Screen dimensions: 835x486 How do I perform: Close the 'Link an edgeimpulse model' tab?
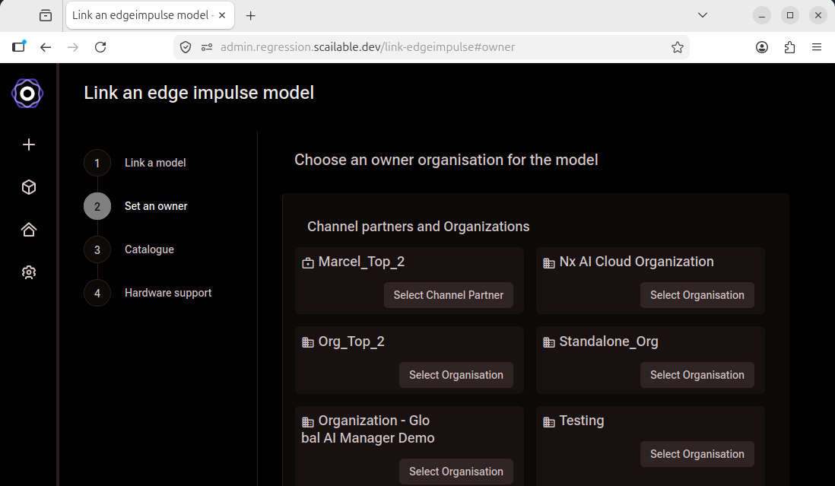tap(222, 15)
